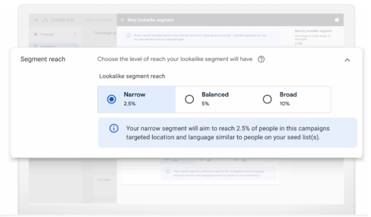Click the Campaign icon in left sidebar
Screen dimensions: 371x217
(36, 34)
